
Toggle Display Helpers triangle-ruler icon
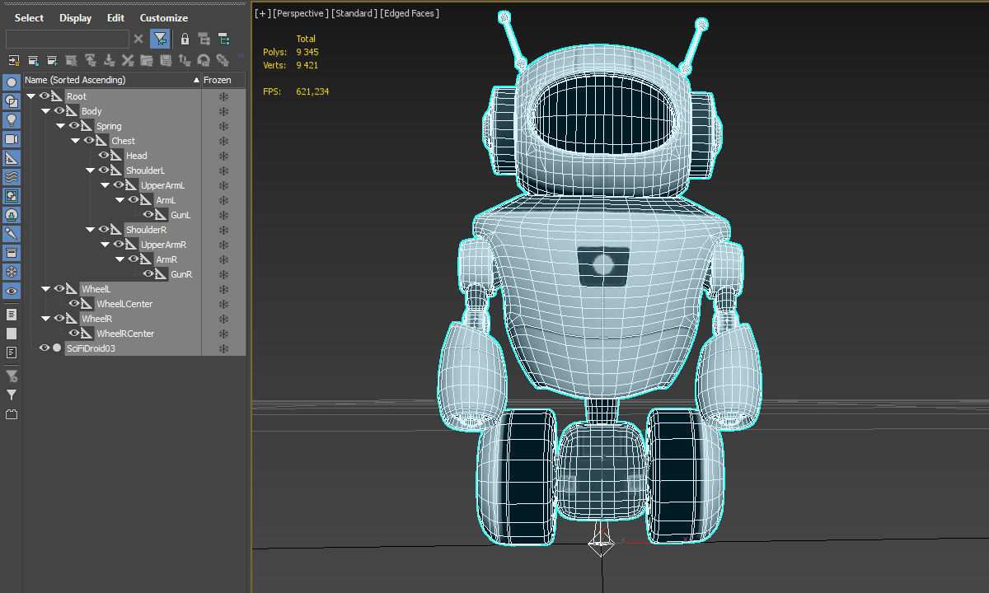(x=12, y=158)
